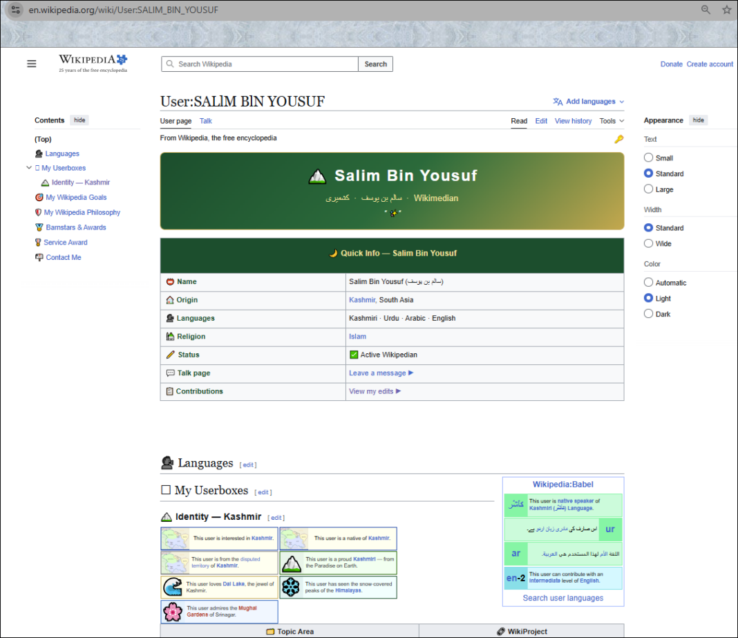Click the wave icon in Dal Lake userbox
The image size is (738, 638).
173,587
